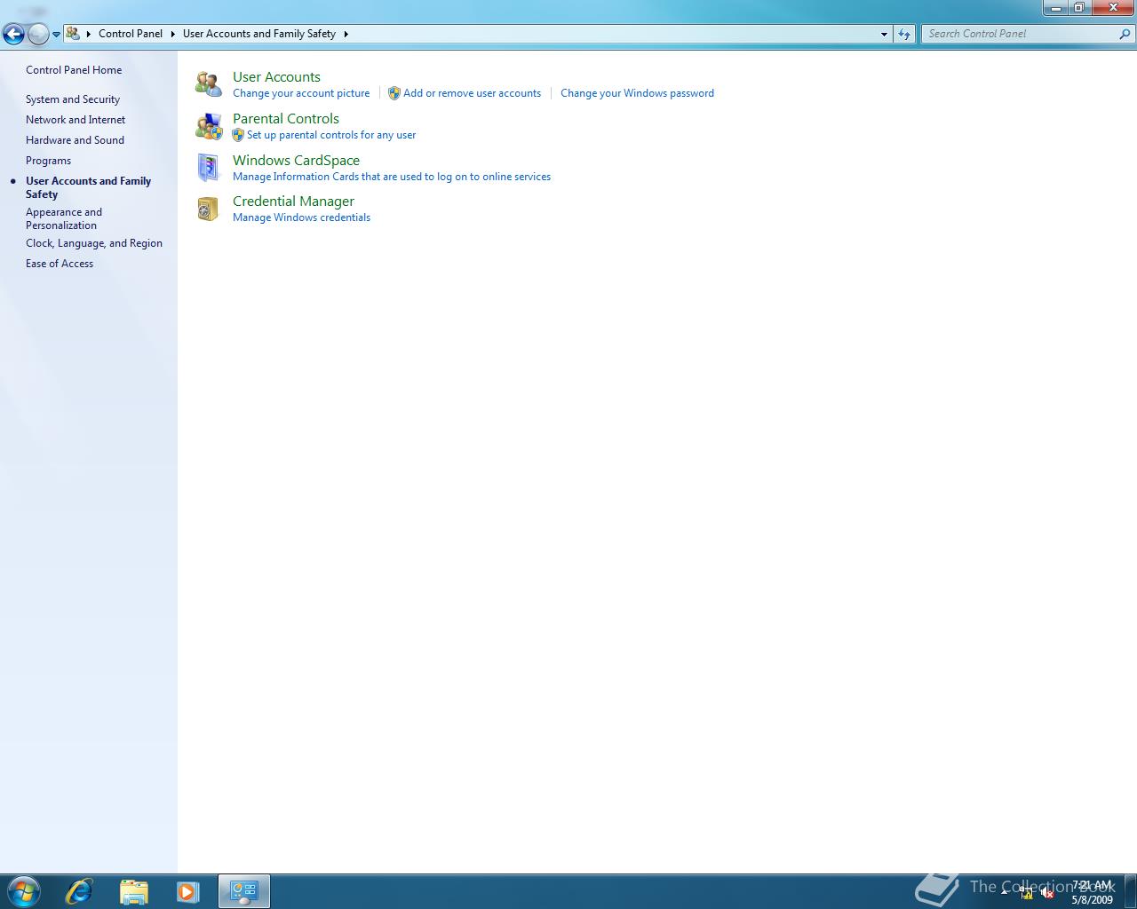
Task: Click Manage Windows credentials
Action: [301, 217]
